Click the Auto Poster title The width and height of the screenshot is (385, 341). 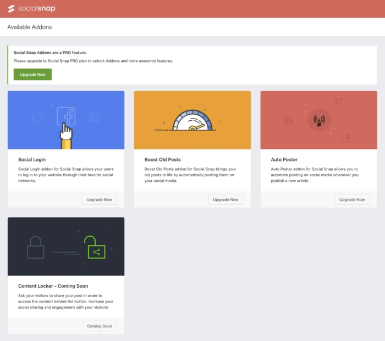point(284,160)
